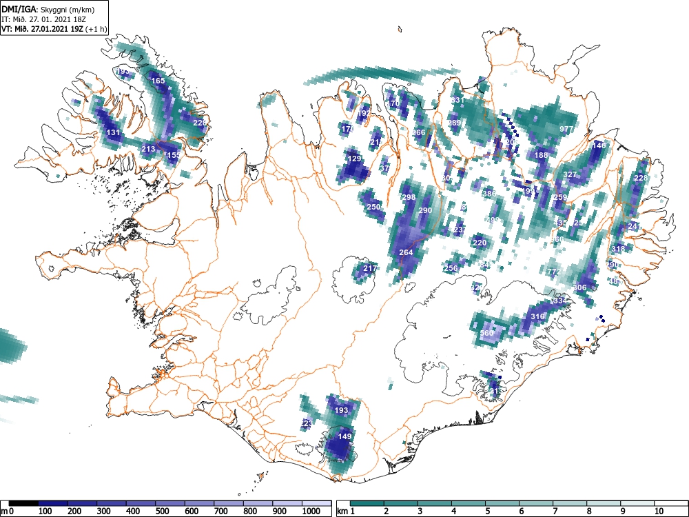The height and width of the screenshot is (517, 689).
Task: Click the visibility value 331
Action: tap(457, 100)
